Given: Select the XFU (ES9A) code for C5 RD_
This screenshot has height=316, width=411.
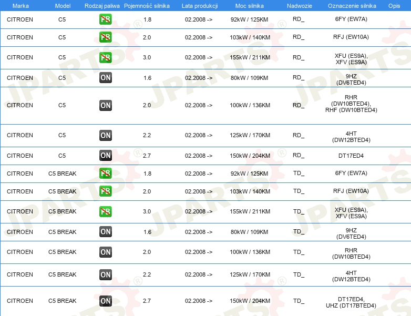Looking at the screenshot, I should tap(351, 56).
